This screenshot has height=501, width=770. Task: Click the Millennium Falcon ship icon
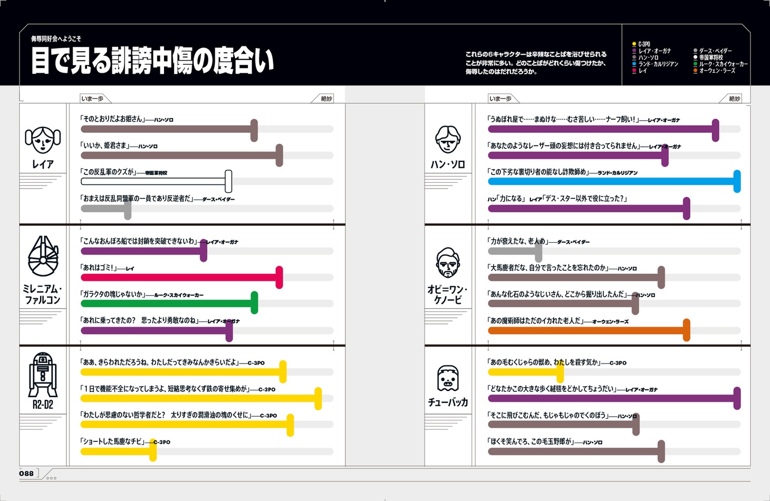click(x=43, y=257)
